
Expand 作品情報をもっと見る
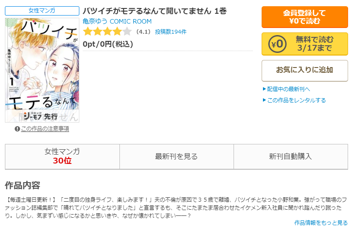click(321, 223)
